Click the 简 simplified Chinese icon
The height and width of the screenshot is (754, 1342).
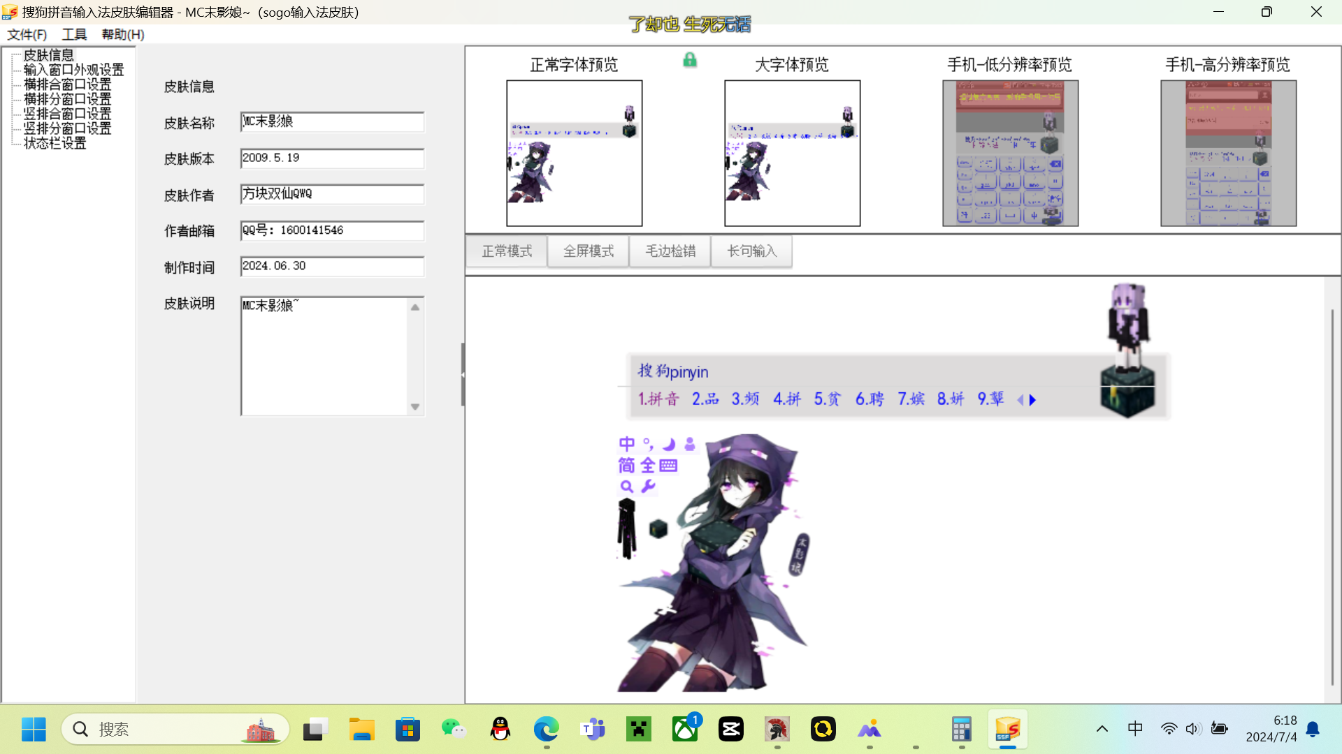click(627, 466)
